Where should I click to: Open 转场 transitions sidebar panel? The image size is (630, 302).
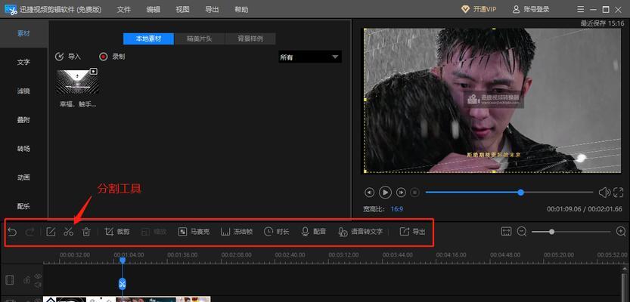23,149
